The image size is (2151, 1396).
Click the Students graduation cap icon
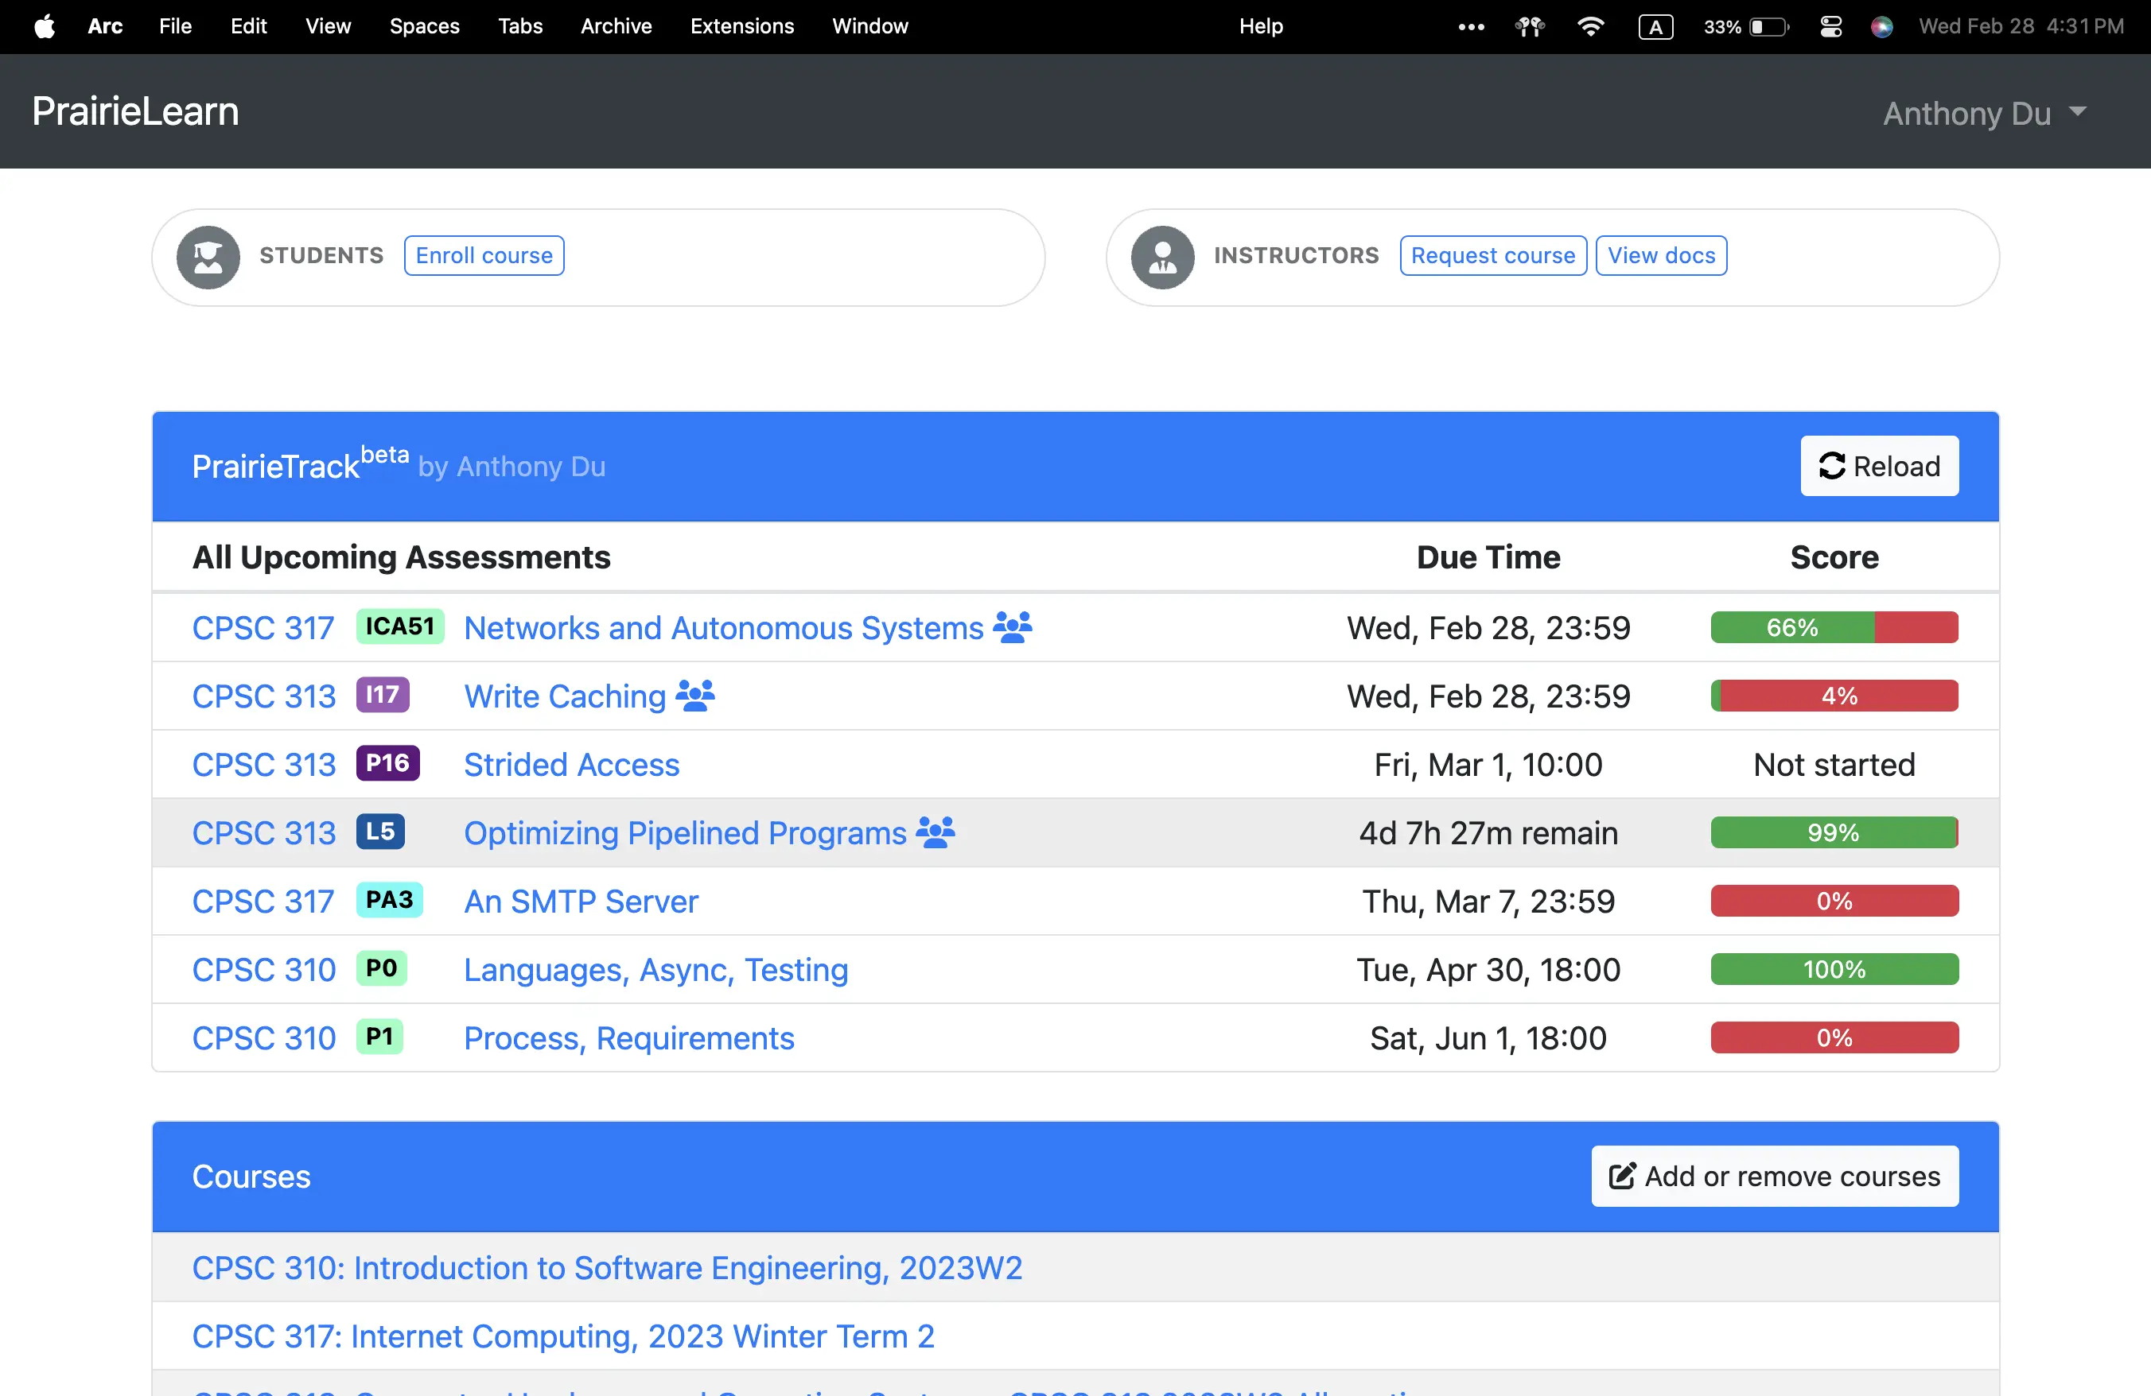pos(207,257)
